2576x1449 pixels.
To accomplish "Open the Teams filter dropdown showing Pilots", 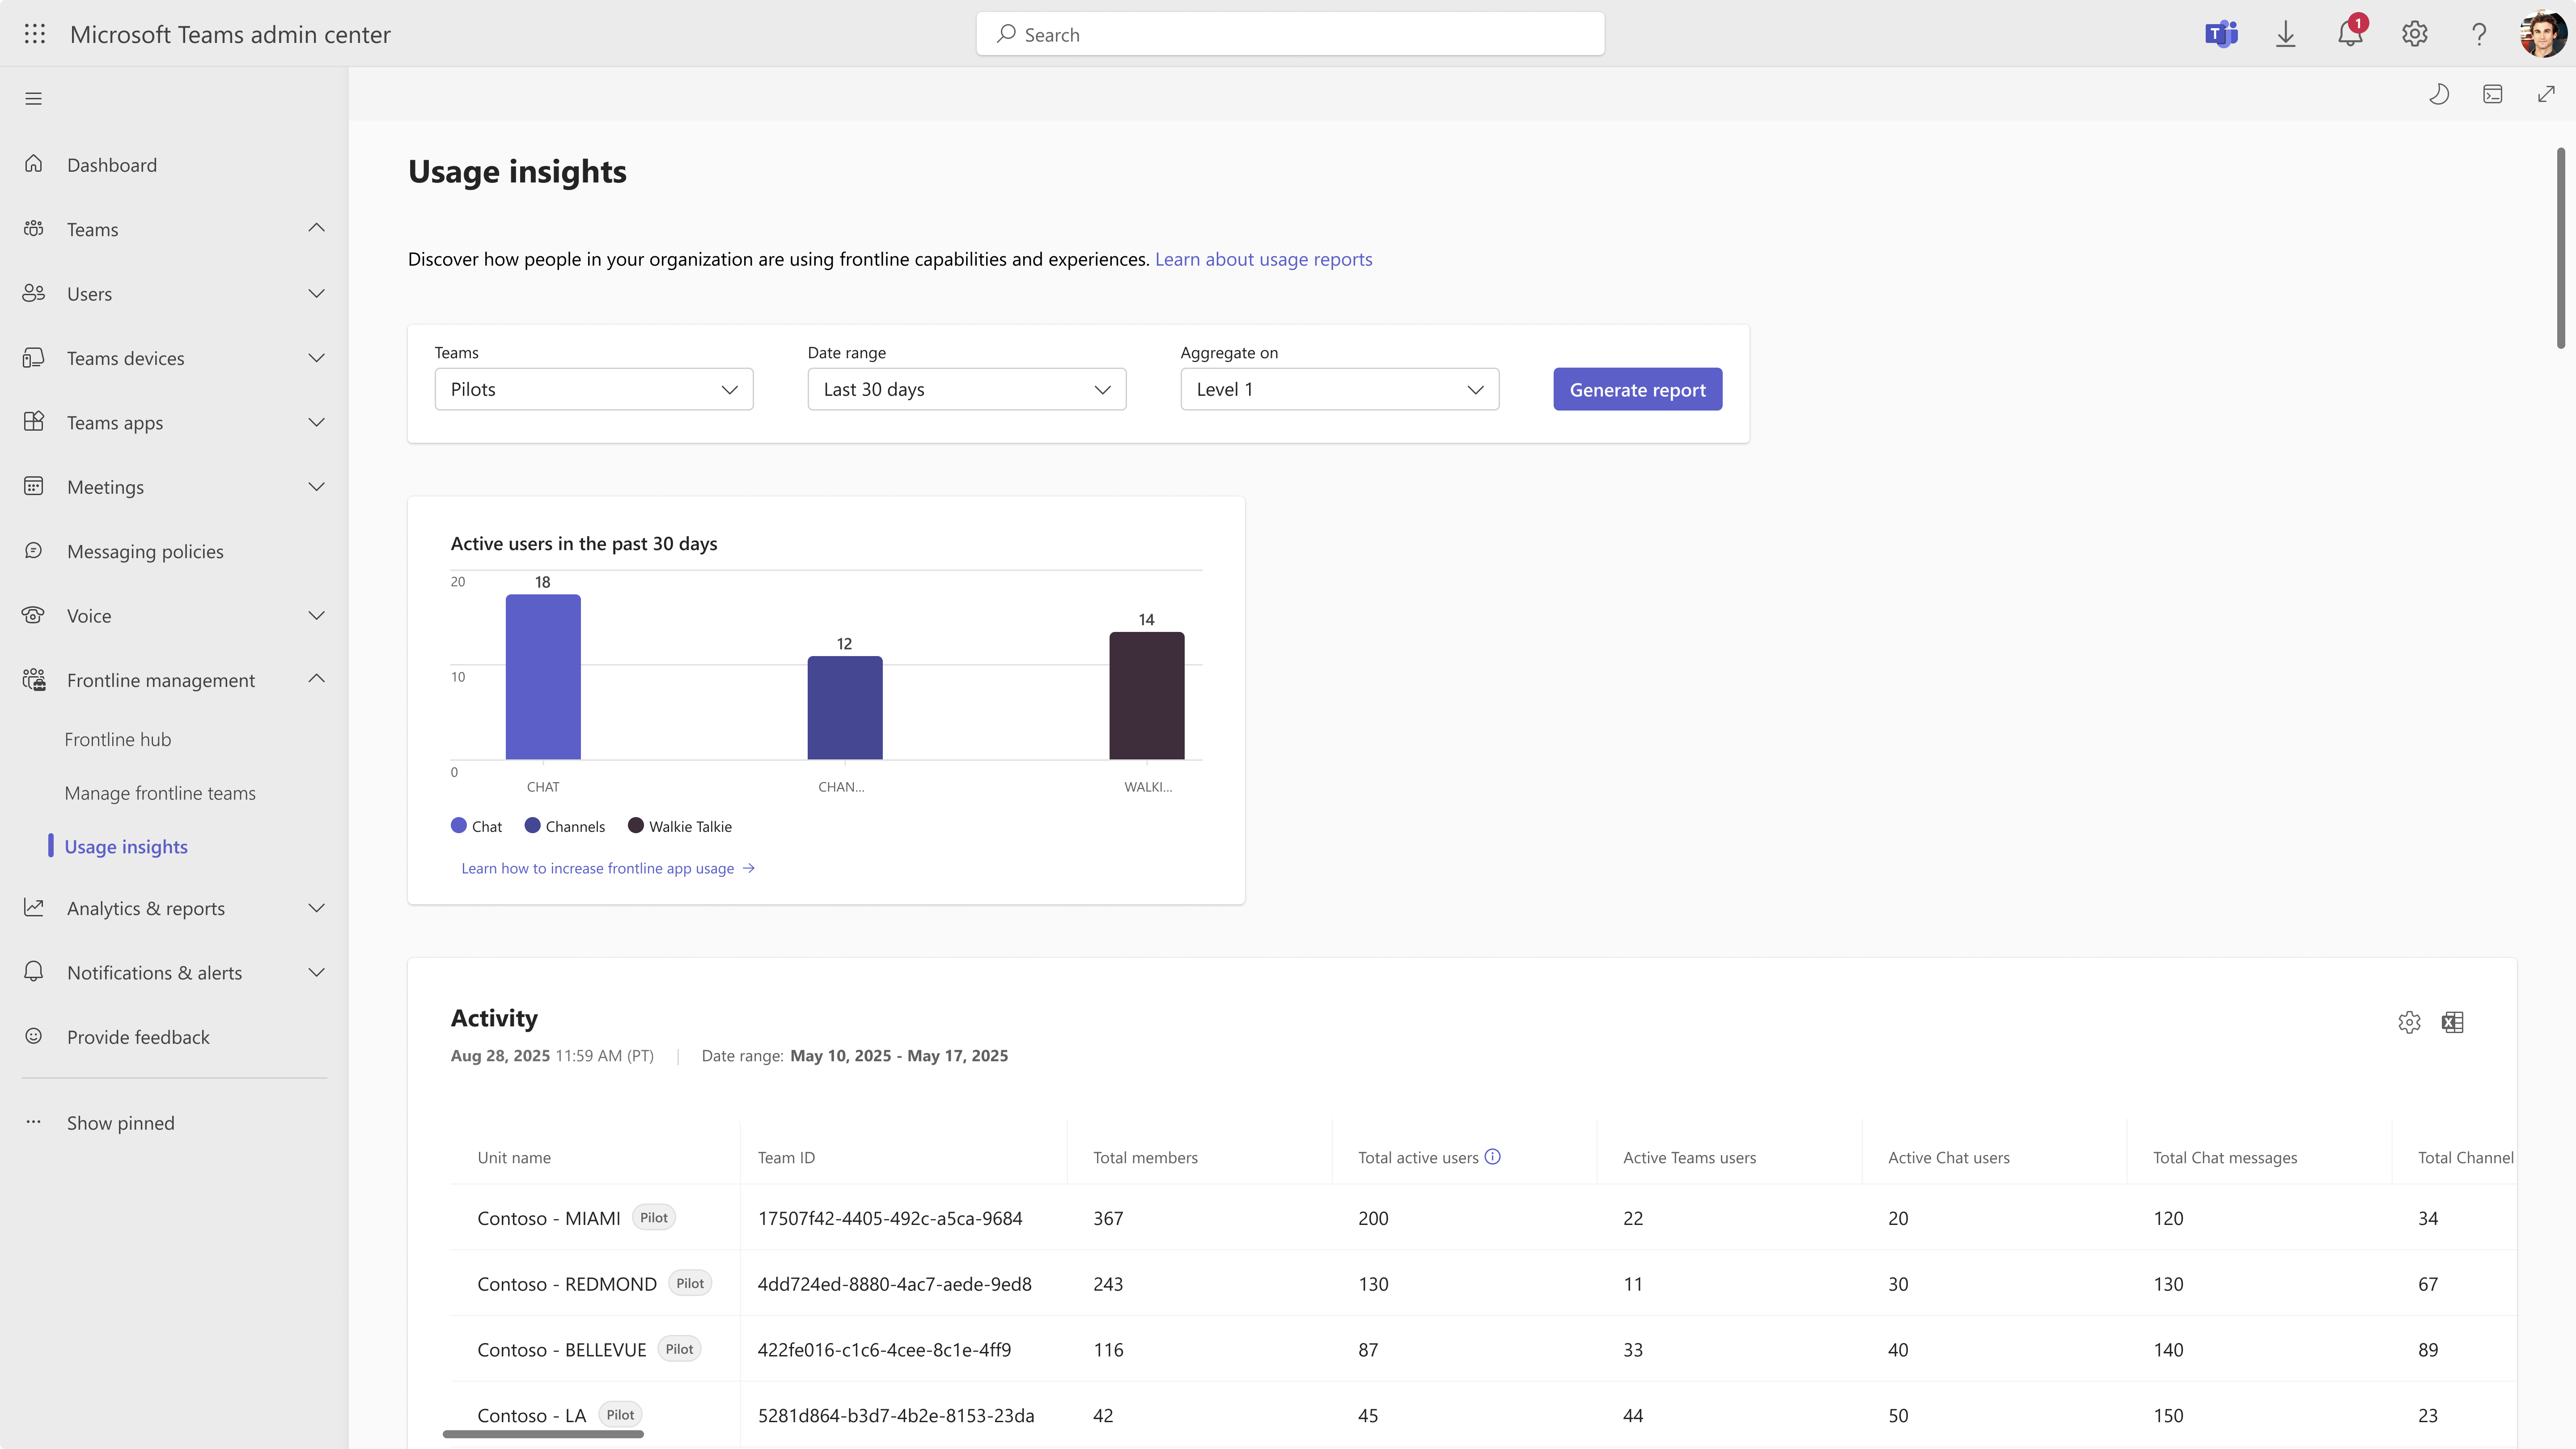I will (x=593, y=389).
